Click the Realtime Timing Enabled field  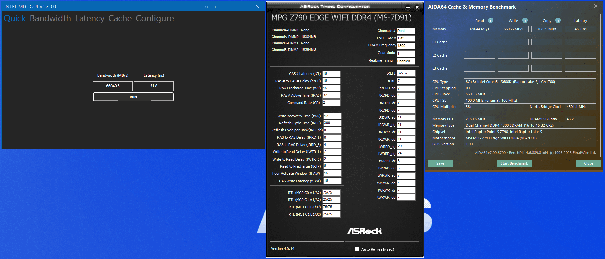tap(406, 61)
